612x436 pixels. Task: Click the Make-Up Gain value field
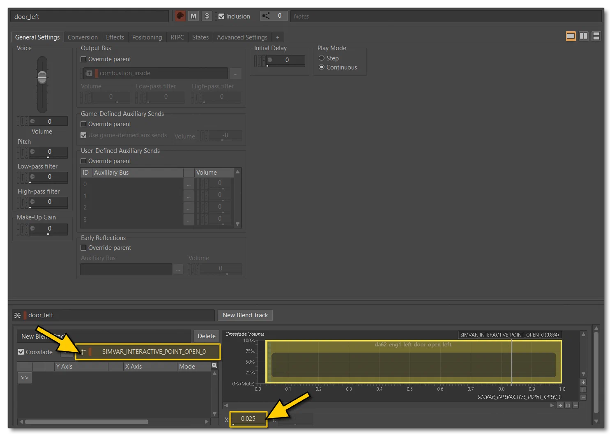click(x=49, y=228)
